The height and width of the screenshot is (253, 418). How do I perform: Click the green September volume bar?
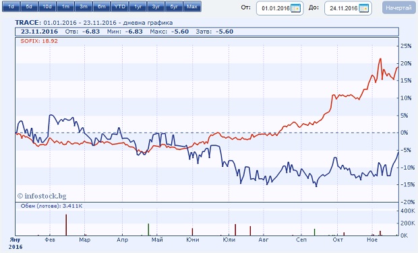pyautogui.click(x=315, y=232)
